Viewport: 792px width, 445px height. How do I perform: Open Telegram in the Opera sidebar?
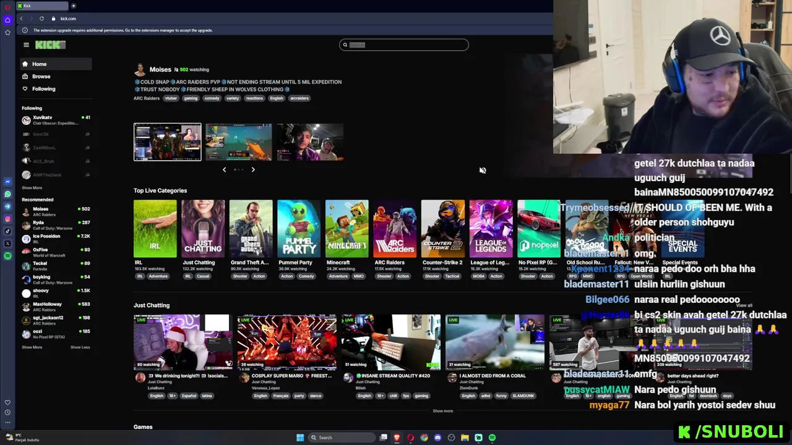(x=7, y=206)
